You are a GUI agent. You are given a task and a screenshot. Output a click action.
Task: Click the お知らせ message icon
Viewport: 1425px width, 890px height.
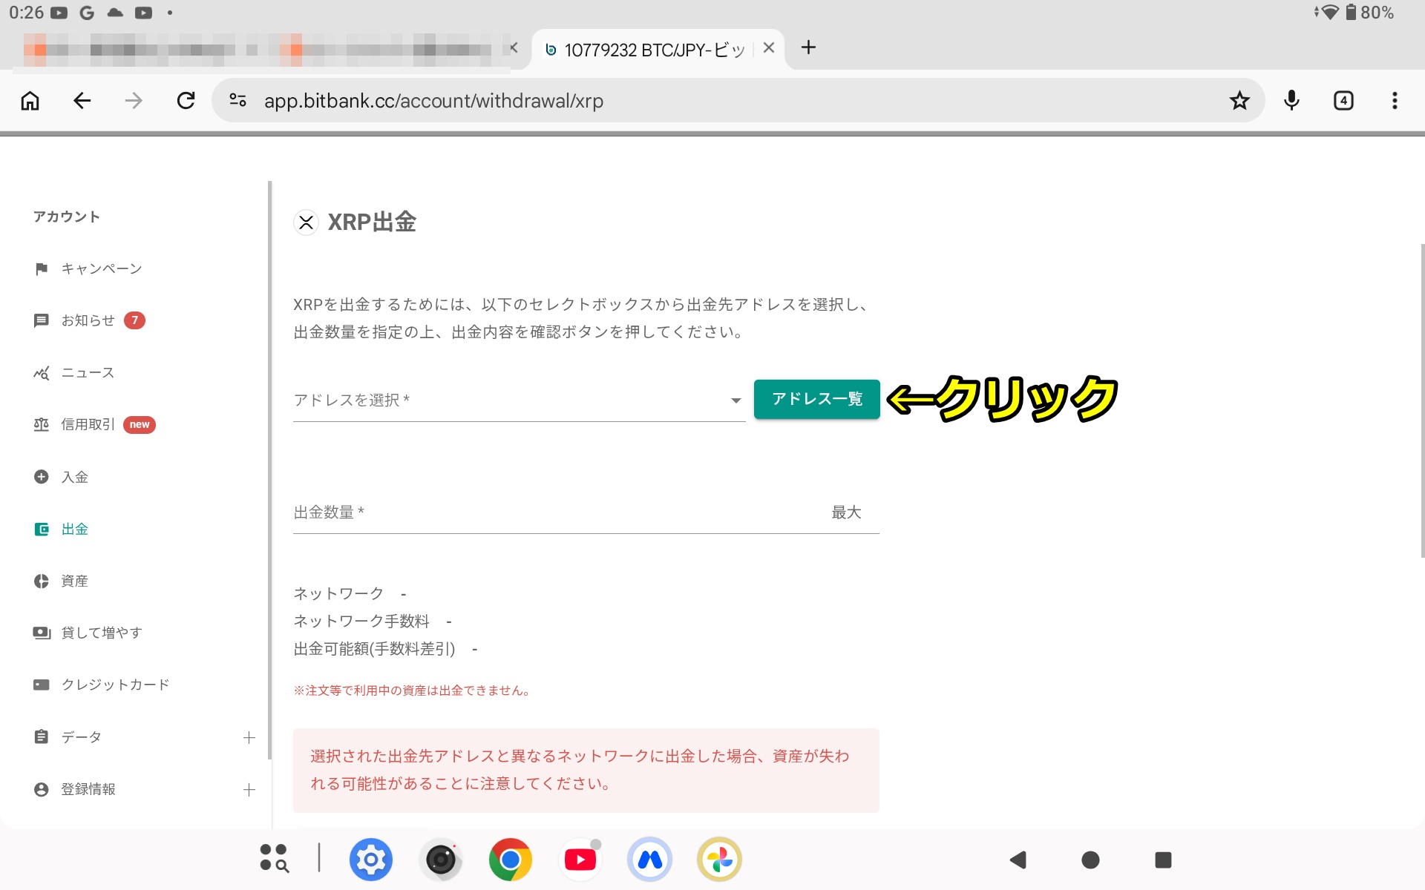tap(42, 320)
